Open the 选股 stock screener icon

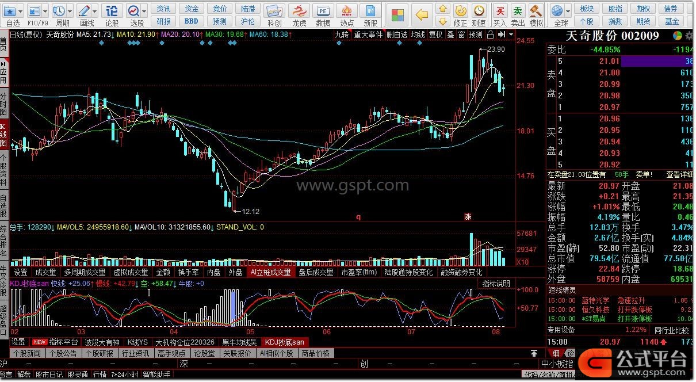point(133,11)
